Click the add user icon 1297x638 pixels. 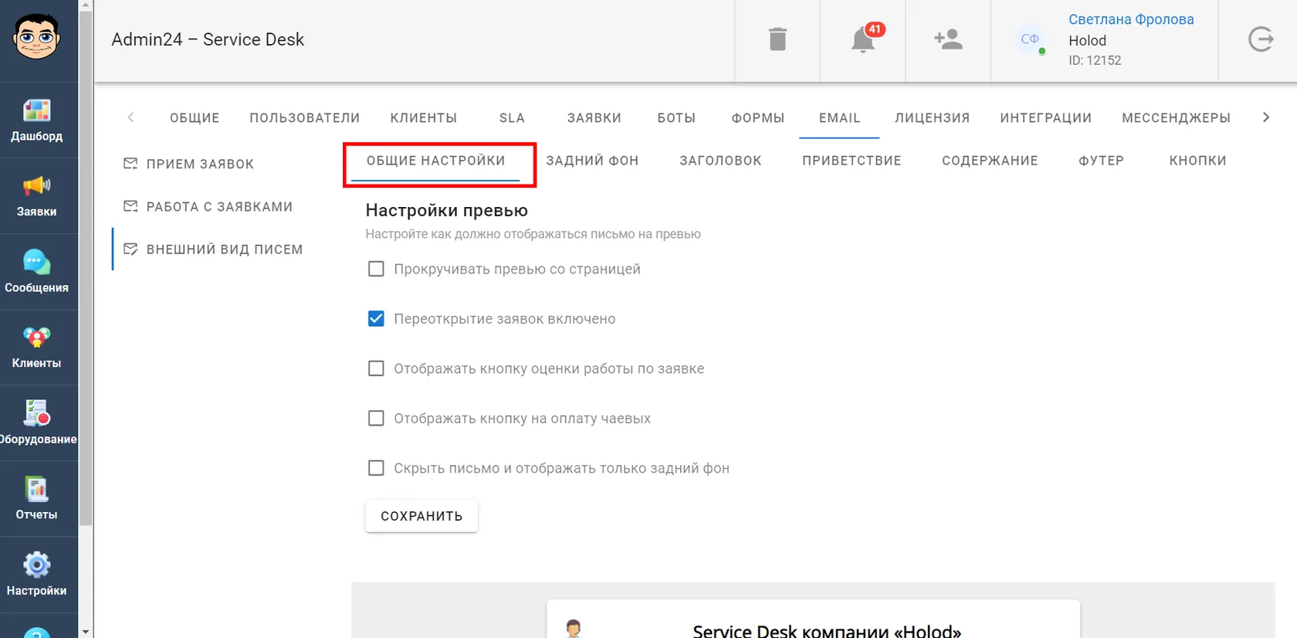(948, 39)
